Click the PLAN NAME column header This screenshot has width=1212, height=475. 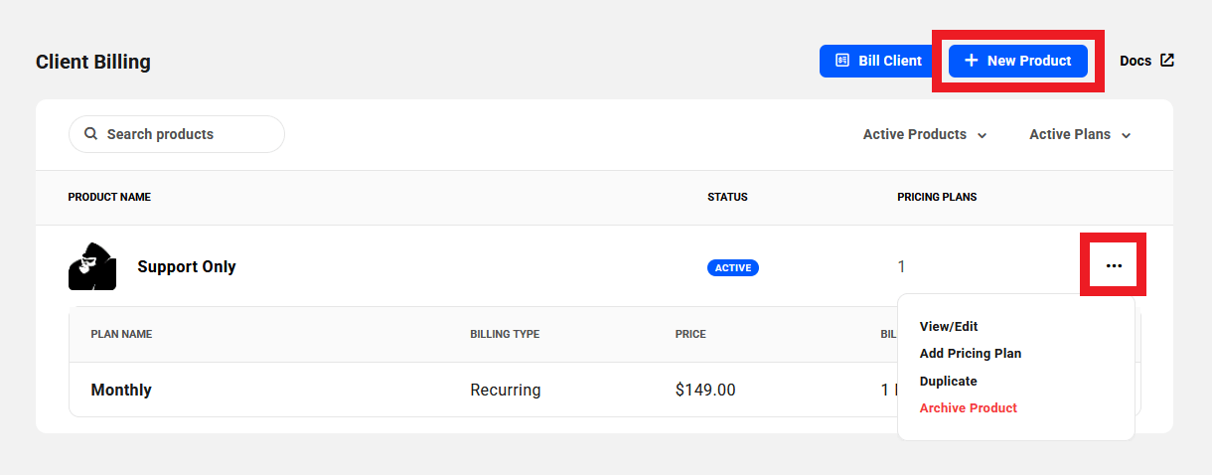coord(121,334)
